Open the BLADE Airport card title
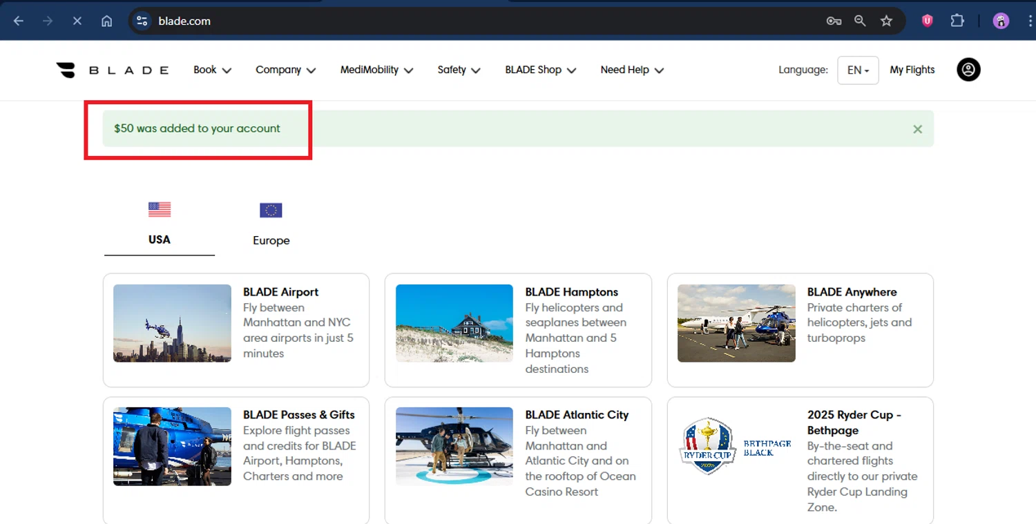The width and height of the screenshot is (1036, 524). coord(280,292)
